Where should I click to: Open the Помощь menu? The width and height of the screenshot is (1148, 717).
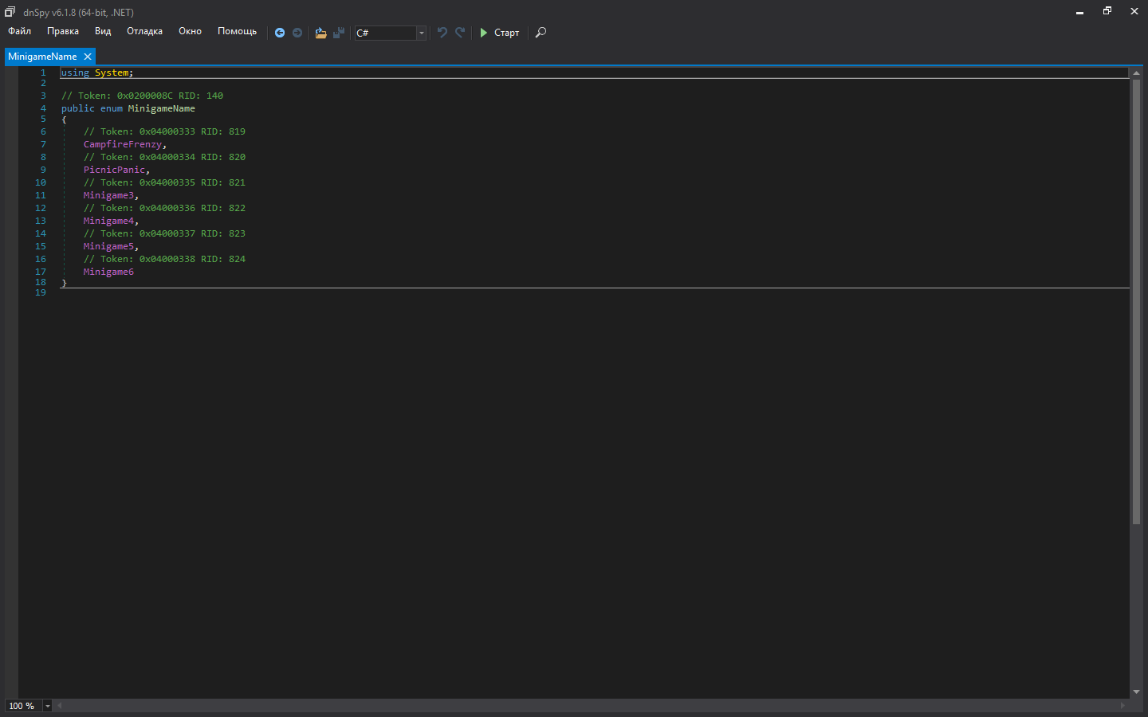pos(238,31)
